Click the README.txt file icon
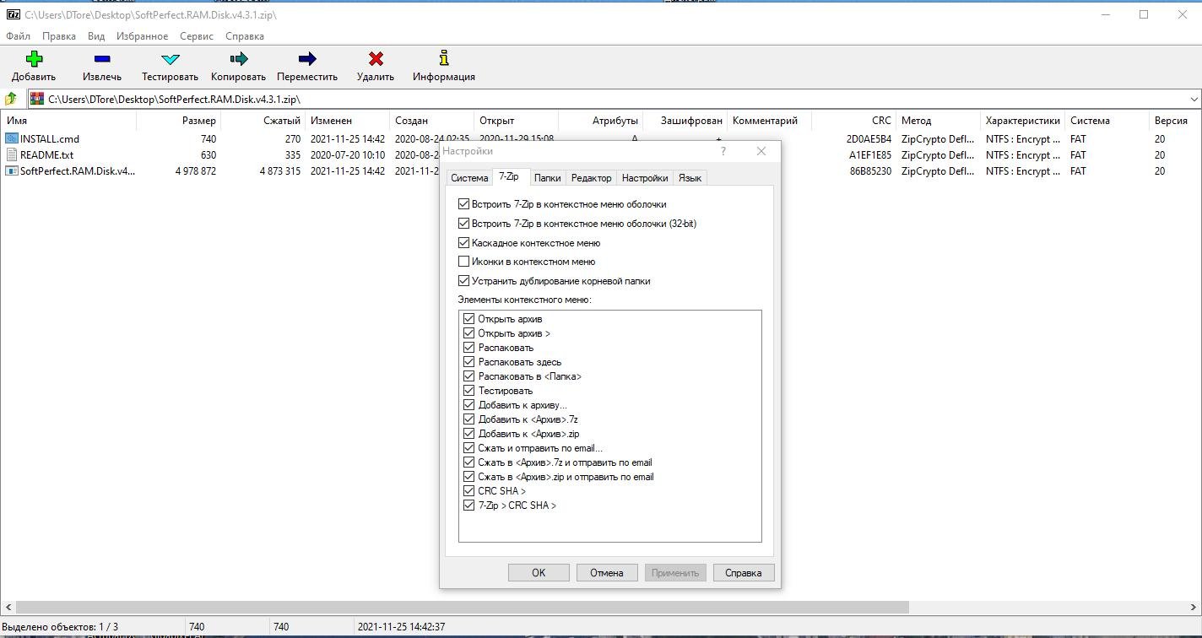The width and height of the screenshot is (1202, 638). 11,154
